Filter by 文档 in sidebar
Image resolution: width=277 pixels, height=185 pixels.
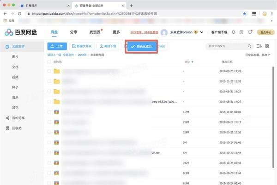pyautogui.click(x=15, y=67)
